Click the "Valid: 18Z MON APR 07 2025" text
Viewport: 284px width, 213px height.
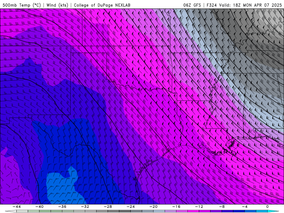(x=250, y=5)
